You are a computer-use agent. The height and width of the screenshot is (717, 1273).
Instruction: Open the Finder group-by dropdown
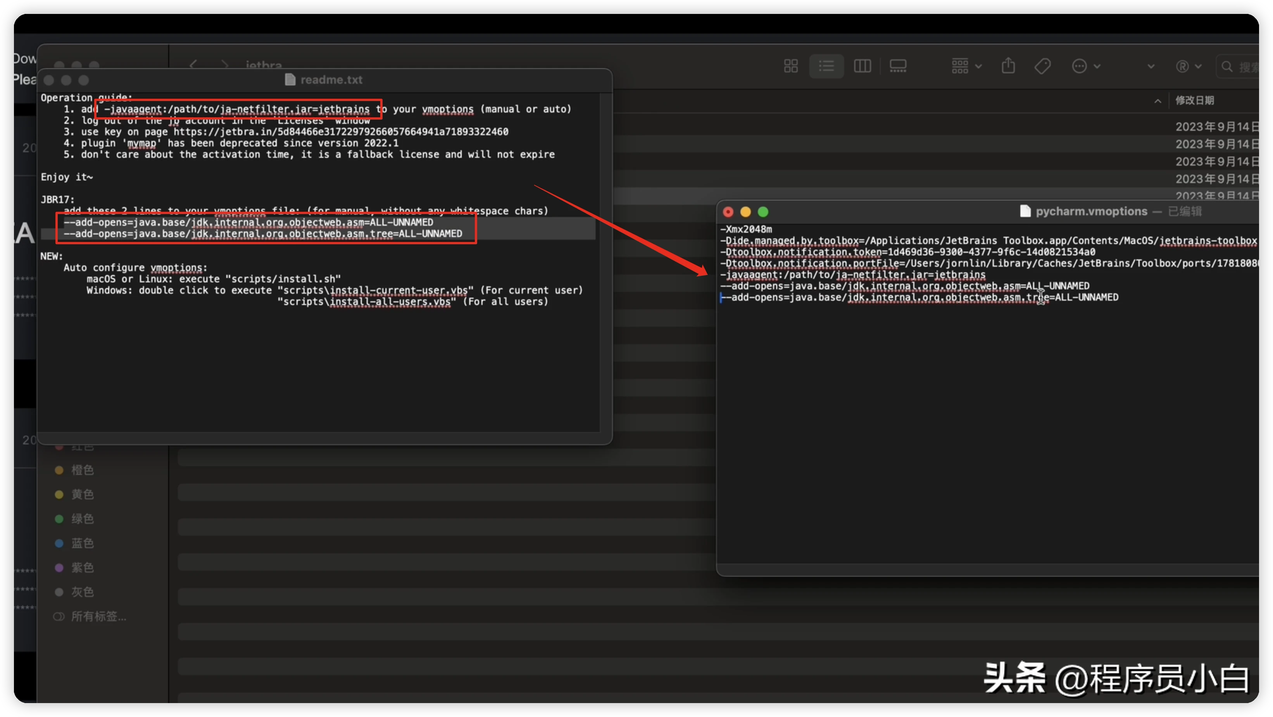point(966,66)
